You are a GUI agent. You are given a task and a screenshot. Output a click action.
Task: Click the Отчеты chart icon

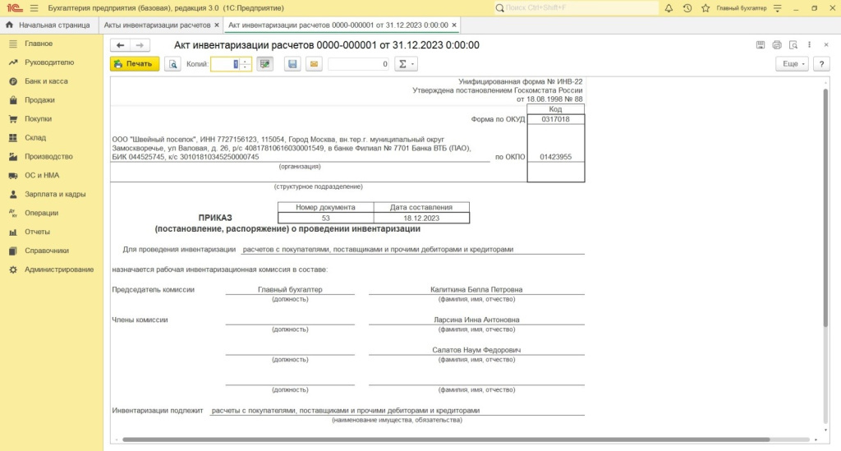[x=13, y=232]
